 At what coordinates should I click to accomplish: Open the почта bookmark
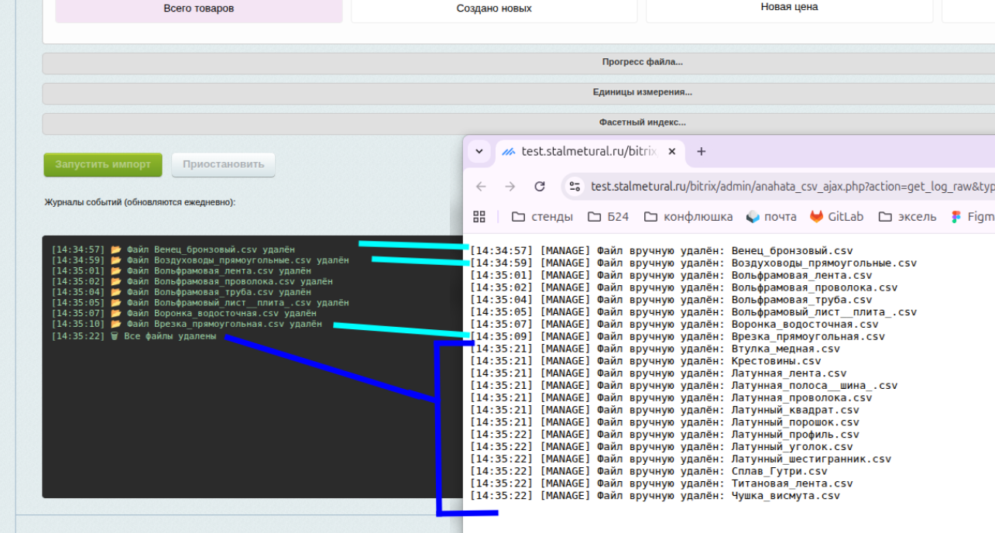[771, 217]
